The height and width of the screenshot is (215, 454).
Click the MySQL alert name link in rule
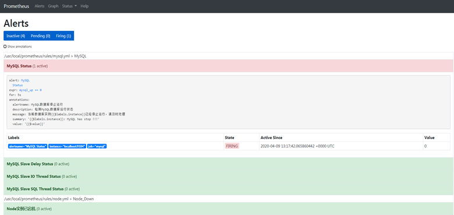[x=25, y=80]
